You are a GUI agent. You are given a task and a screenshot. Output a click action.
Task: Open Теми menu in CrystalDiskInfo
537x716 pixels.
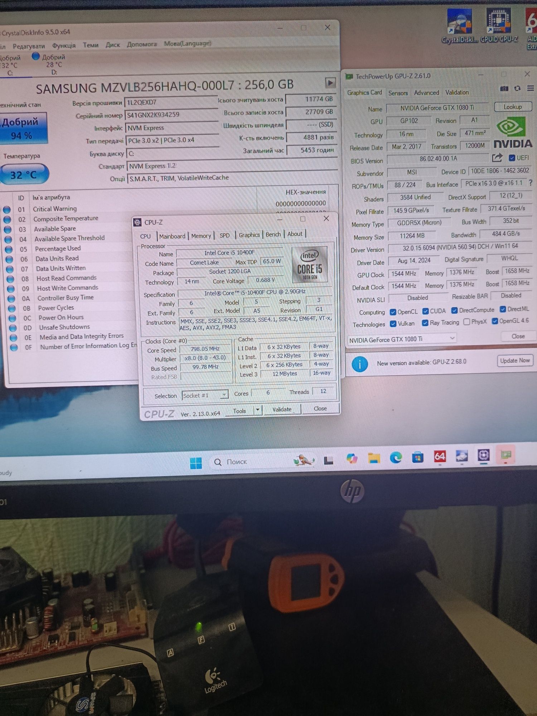[x=91, y=45]
